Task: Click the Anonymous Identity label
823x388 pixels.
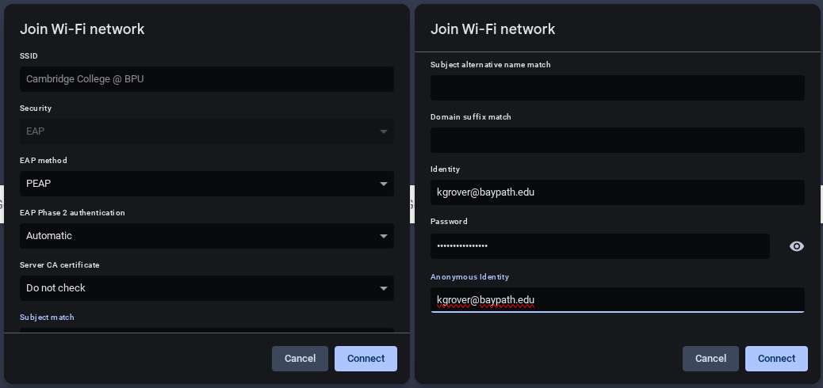Action: coord(469,277)
